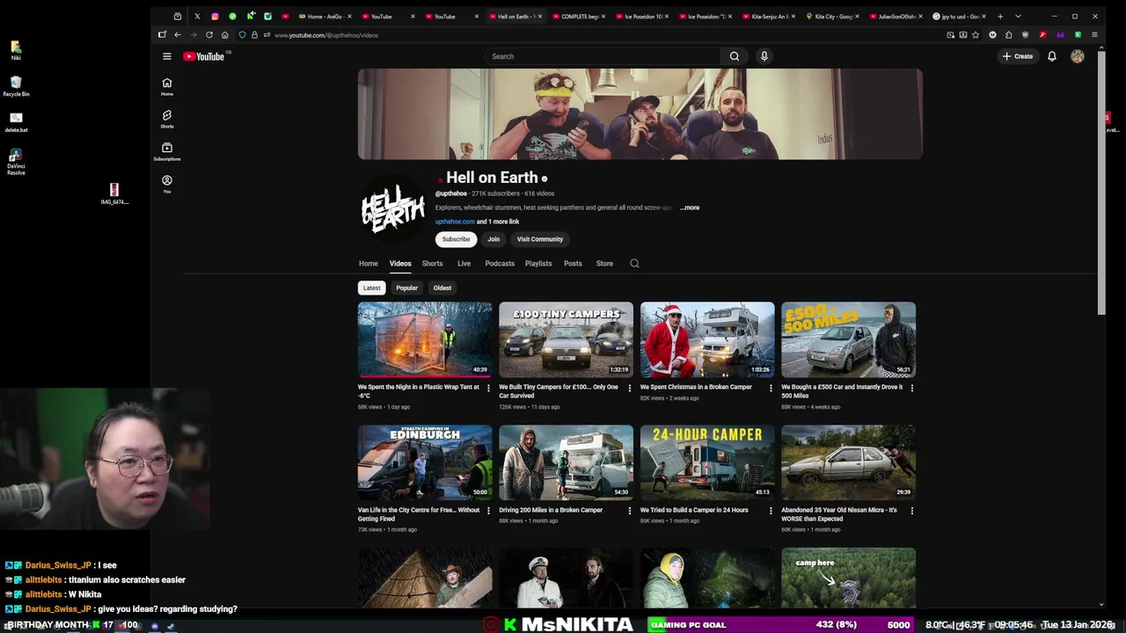Open the £500 Car 500 Miles thumbnail

(848, 339)
